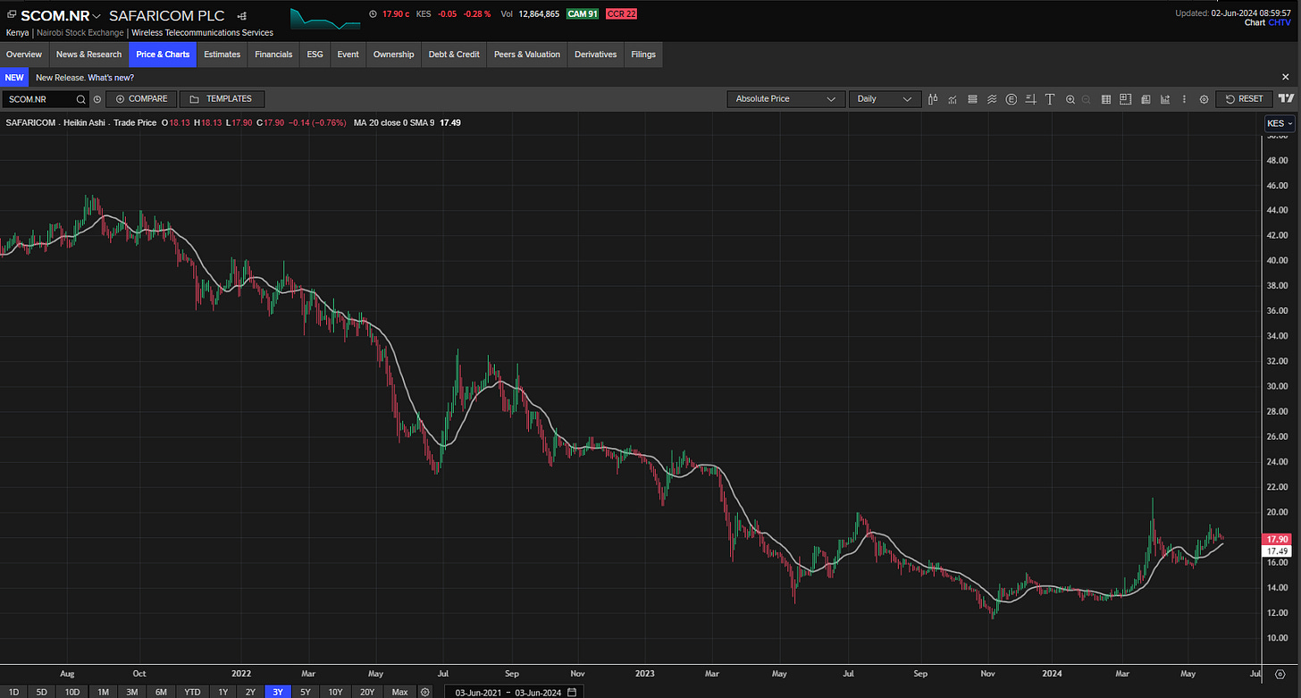Screen dimensions: 1301x698
Task: Open the ESG tab
Action: click(315, 55)
